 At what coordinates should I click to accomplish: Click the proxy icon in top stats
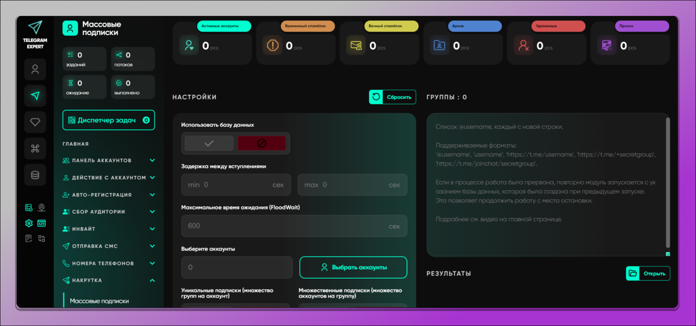point(606,46)
